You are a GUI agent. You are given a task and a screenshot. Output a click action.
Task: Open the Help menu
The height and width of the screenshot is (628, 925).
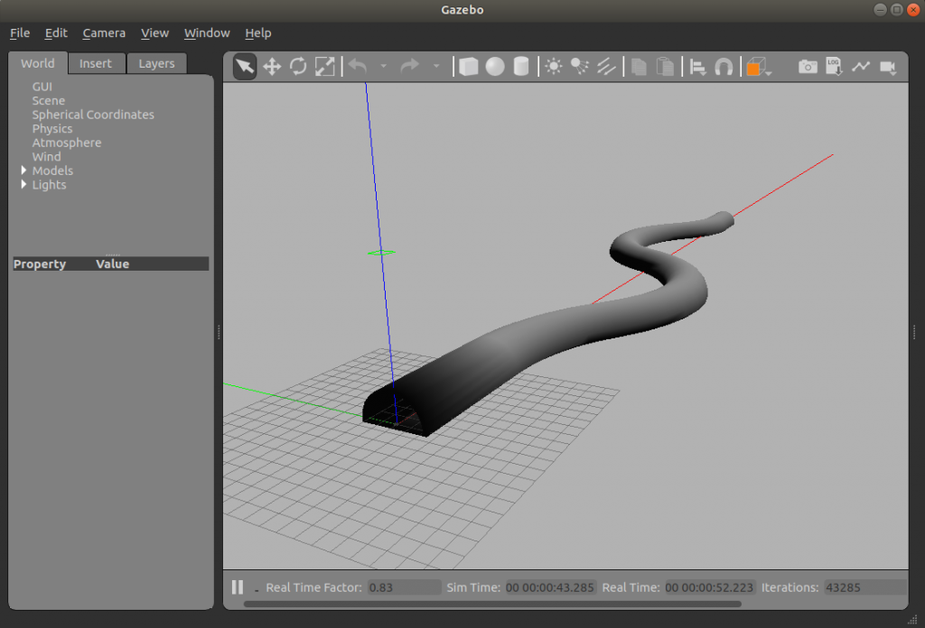[x=257, y=33]
